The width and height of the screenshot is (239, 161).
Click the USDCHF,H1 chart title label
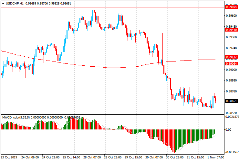pyautogui.click(x=15, y=3)
